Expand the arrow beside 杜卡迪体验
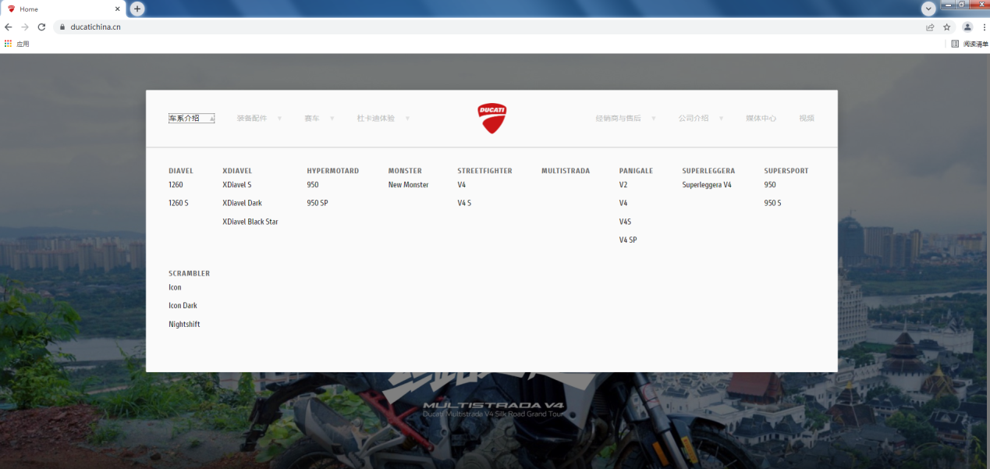 [407, 119]
